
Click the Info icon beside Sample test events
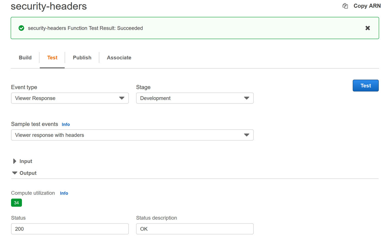(66, 124)
